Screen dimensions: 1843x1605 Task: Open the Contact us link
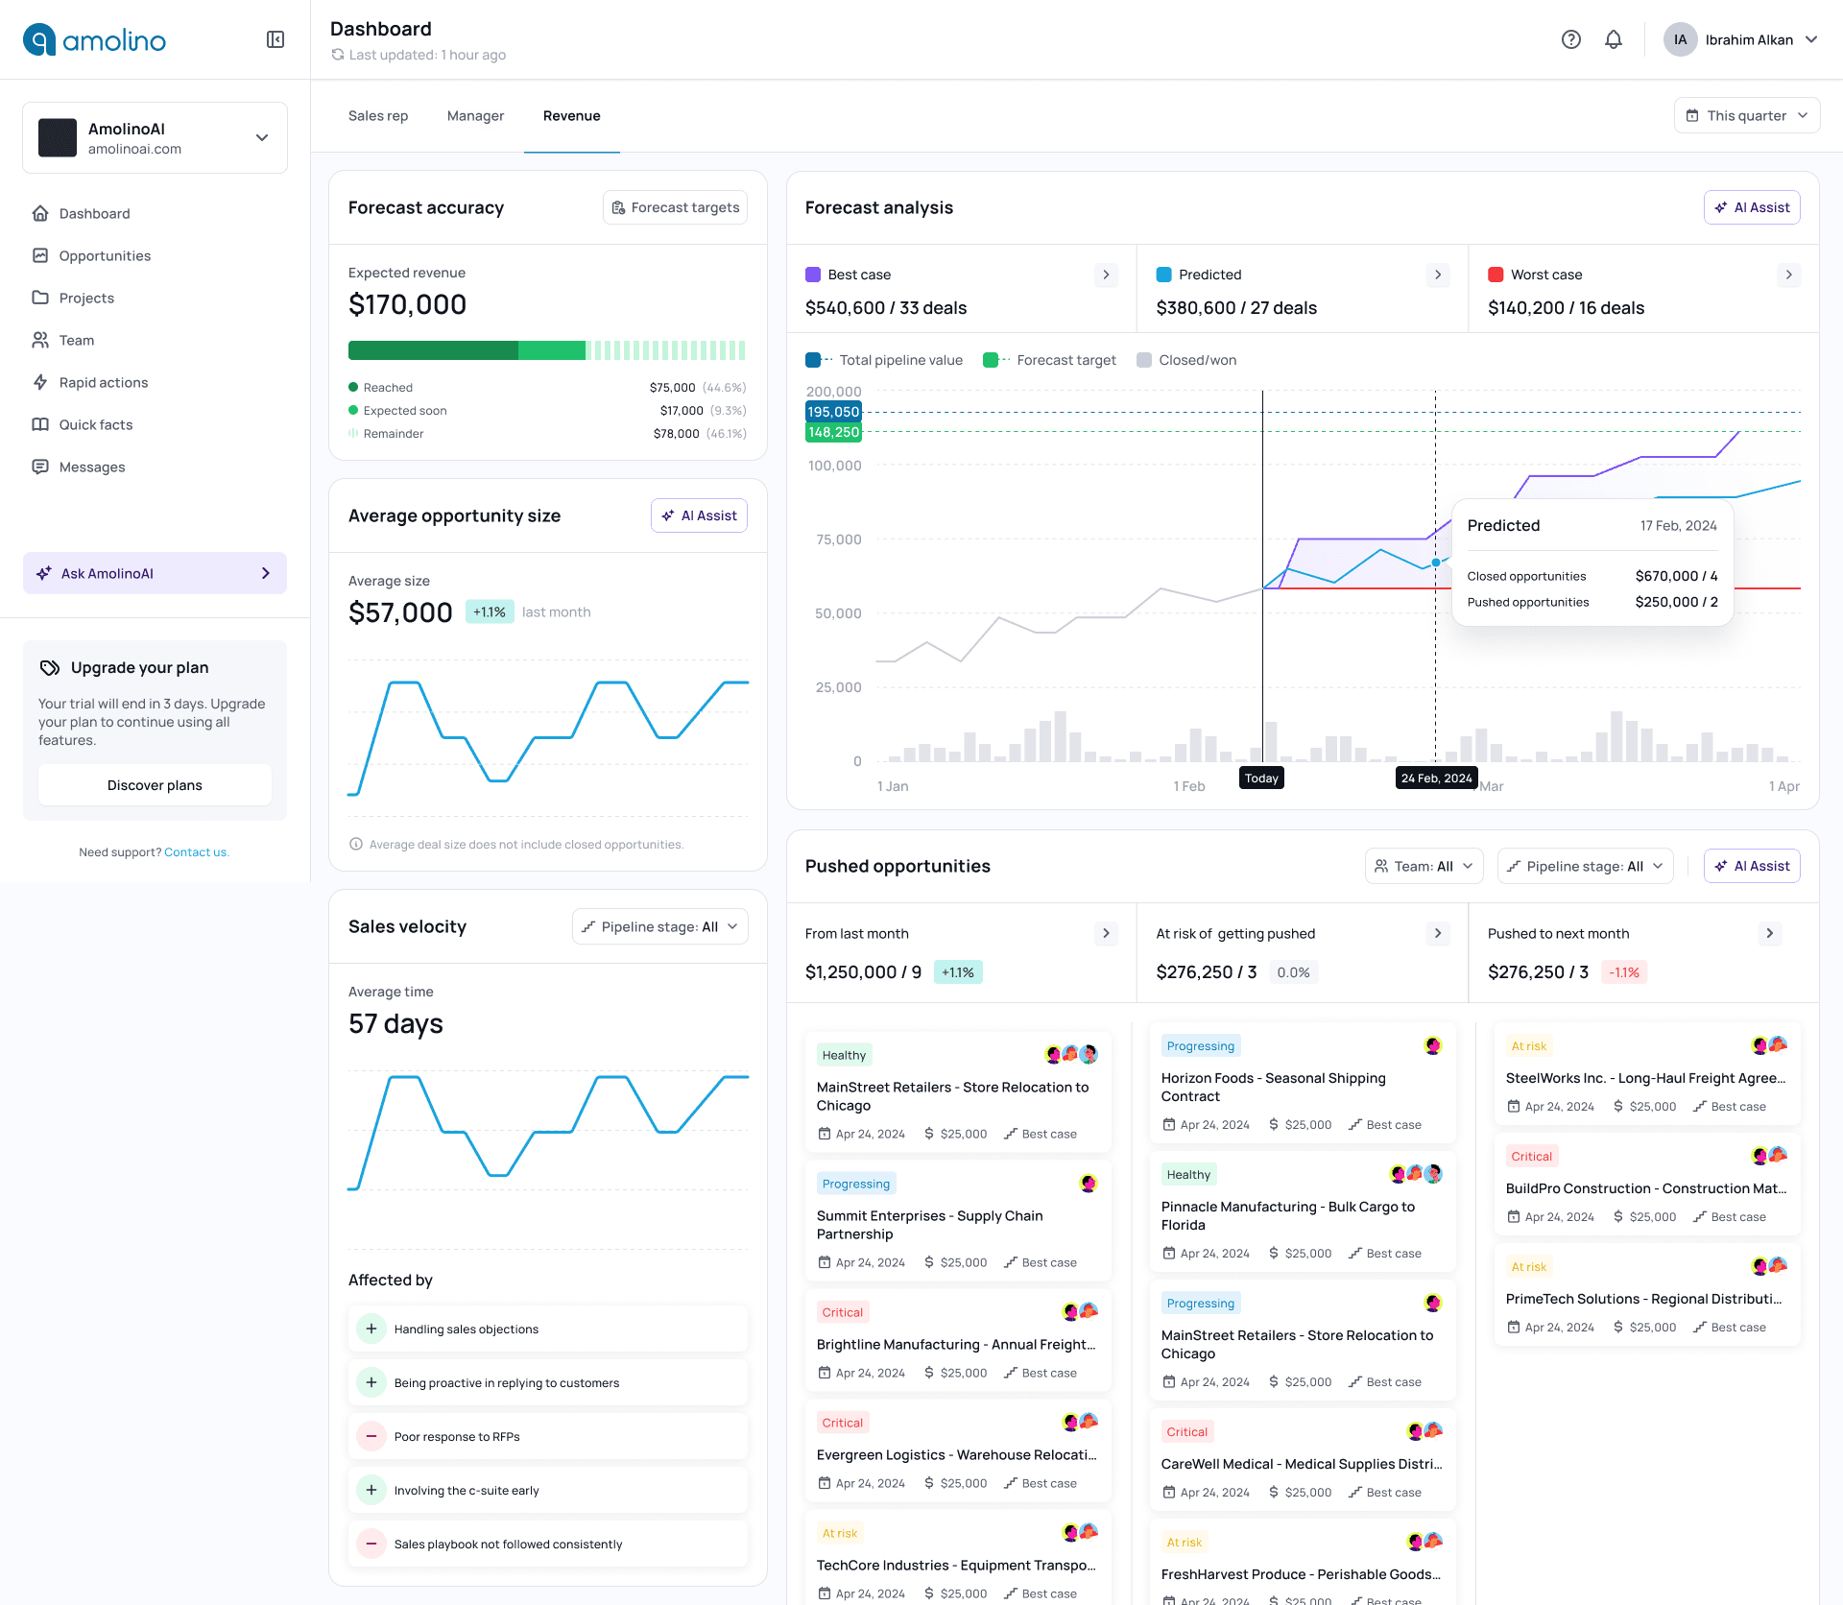click(x=196, y=851)
